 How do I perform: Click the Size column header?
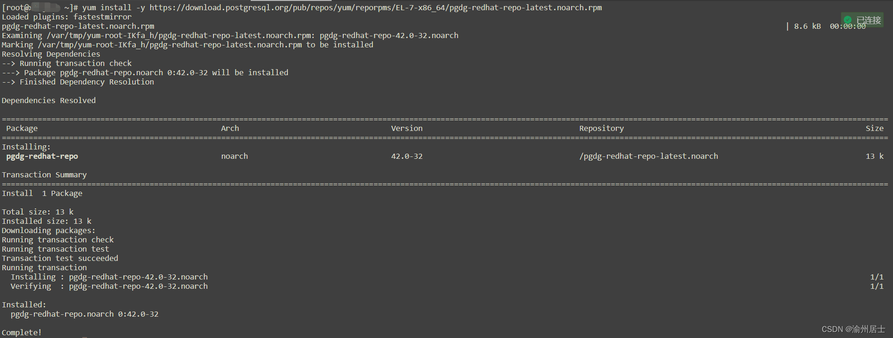click(874, 128)
